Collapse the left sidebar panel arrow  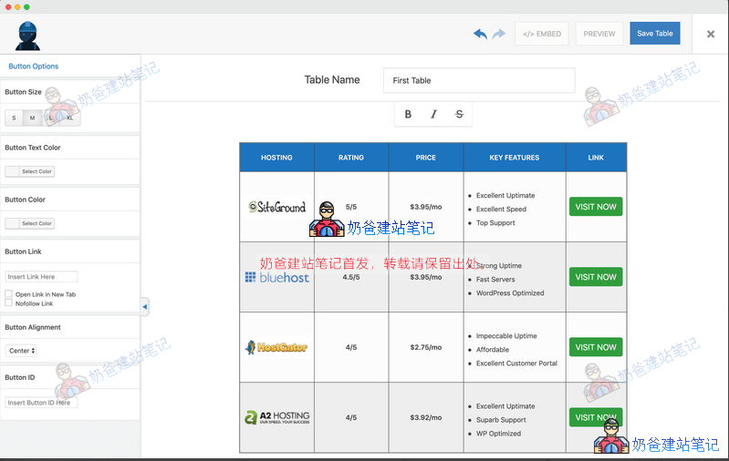[144, 308]
